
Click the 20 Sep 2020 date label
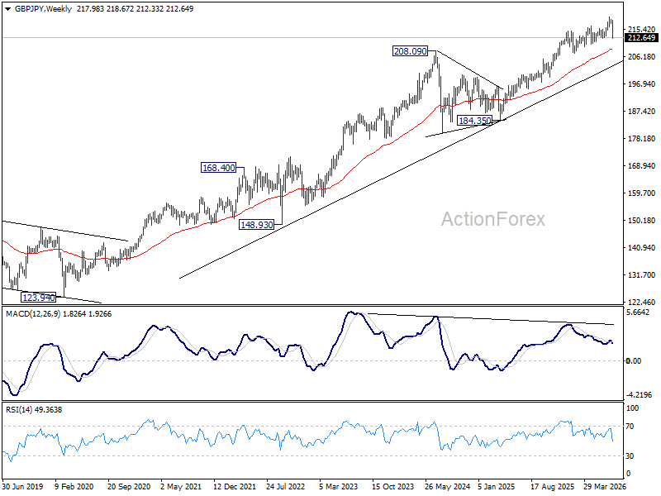[129, 487]
